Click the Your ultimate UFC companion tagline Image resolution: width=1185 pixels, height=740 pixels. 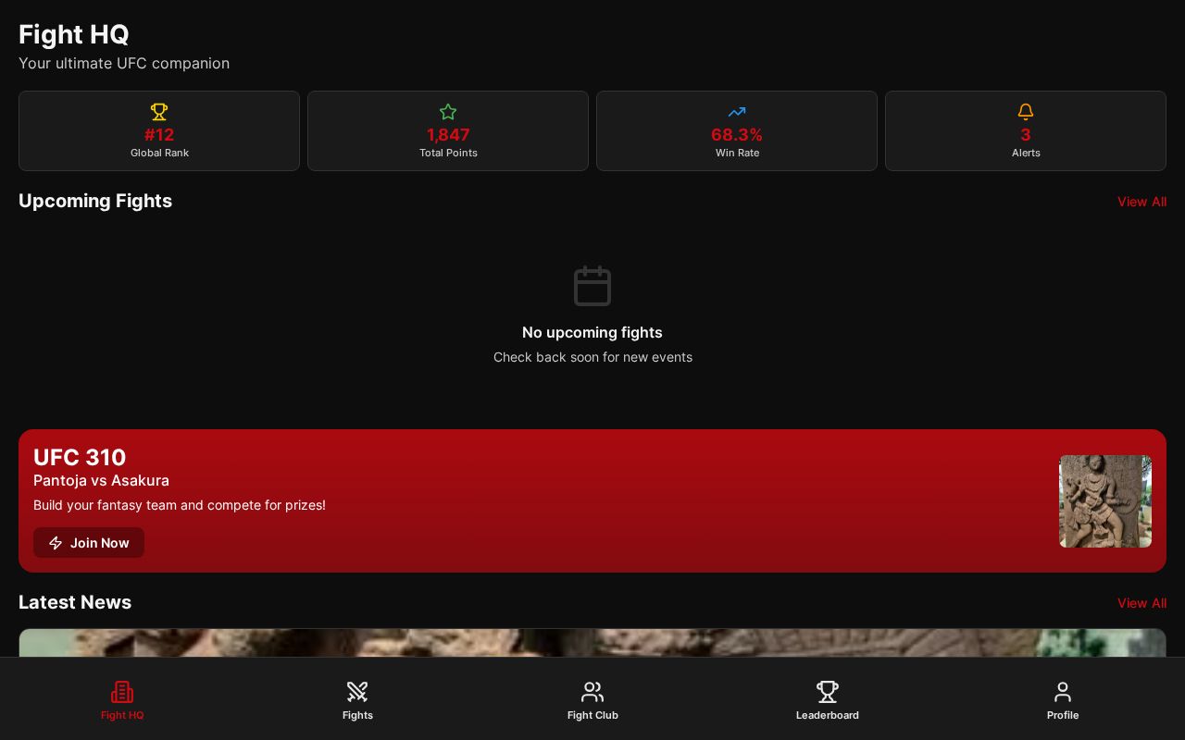coord(124,63)
